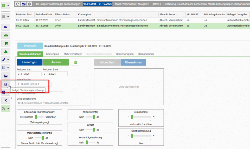Toggle the Anlageinventar Nein/Ja switch
Screen dimensions: 250x149
(90, 117)
